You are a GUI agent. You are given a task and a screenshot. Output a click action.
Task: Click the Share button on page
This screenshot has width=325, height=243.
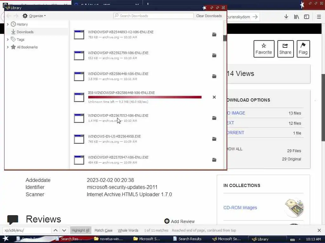coord(285,49)
